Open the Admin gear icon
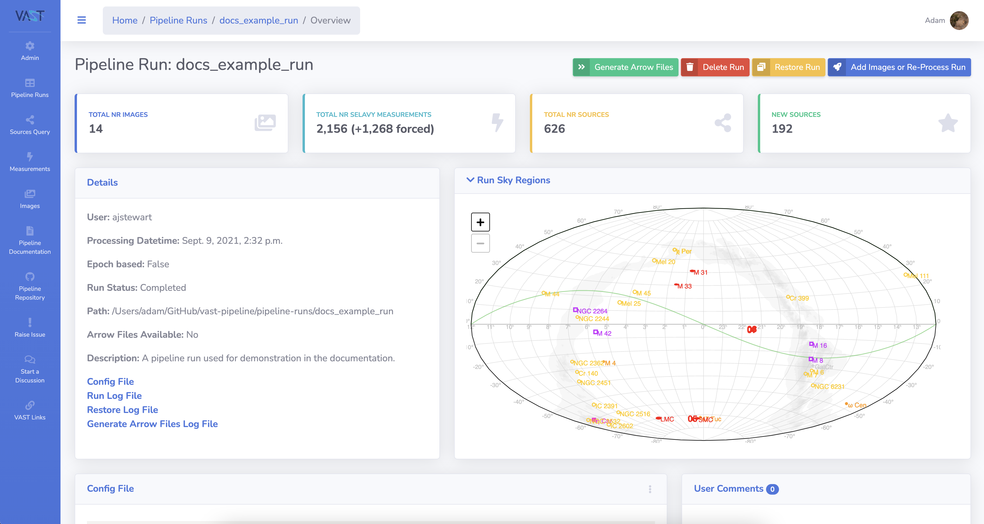The image size is (984, 524). pos(30,46)
